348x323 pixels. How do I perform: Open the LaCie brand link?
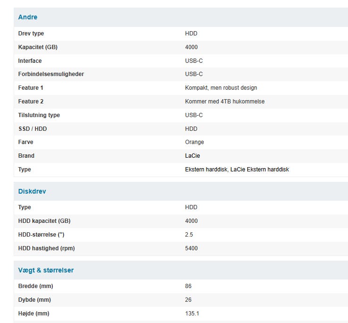tap(192, 156)
